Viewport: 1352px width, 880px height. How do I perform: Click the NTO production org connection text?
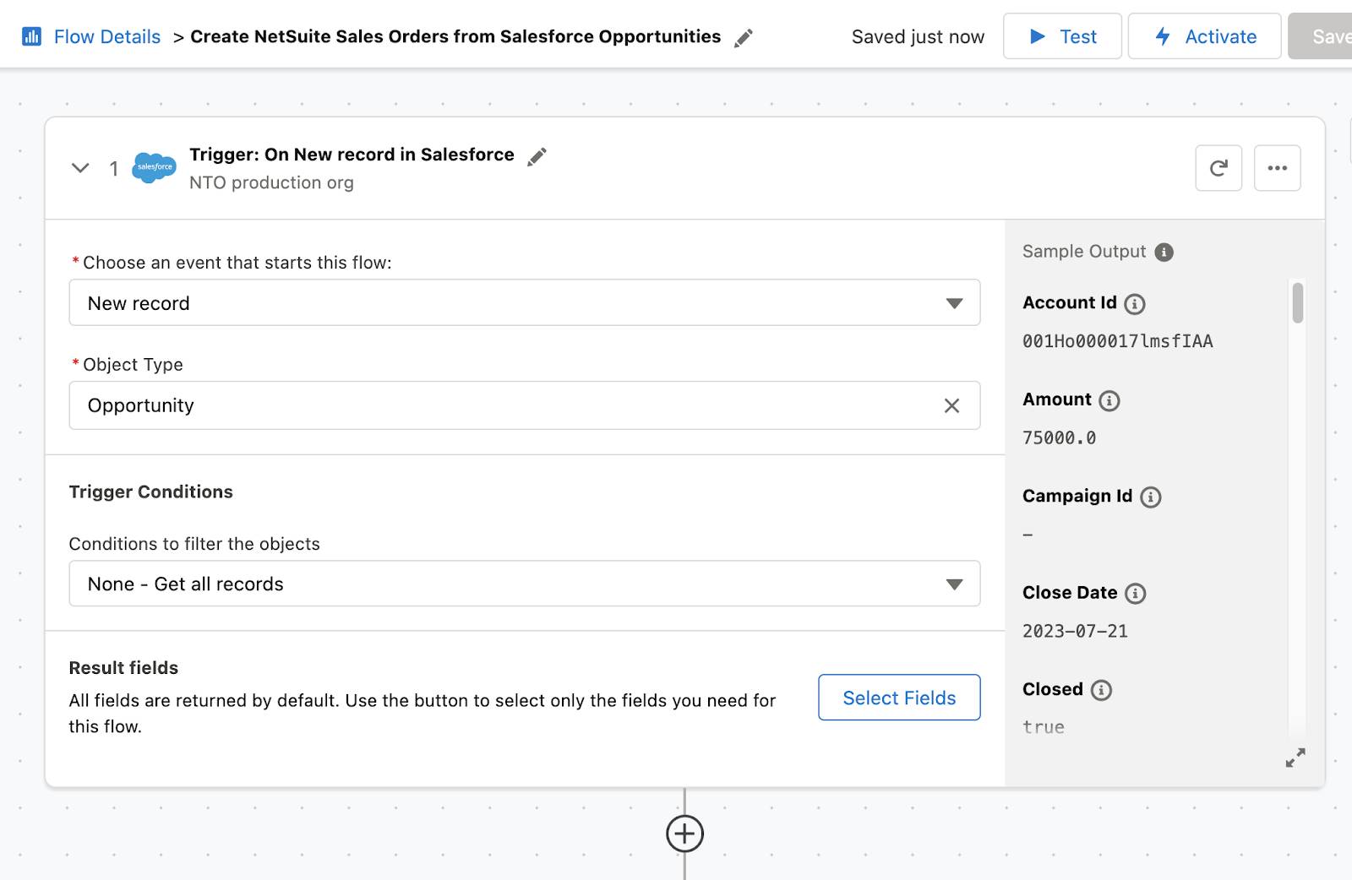[271, 182]
